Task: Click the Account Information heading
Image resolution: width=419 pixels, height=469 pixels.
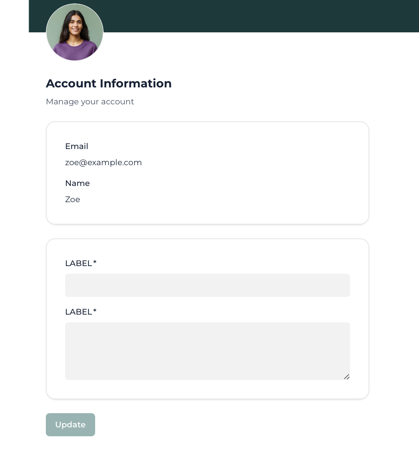Action: [109, 84]
